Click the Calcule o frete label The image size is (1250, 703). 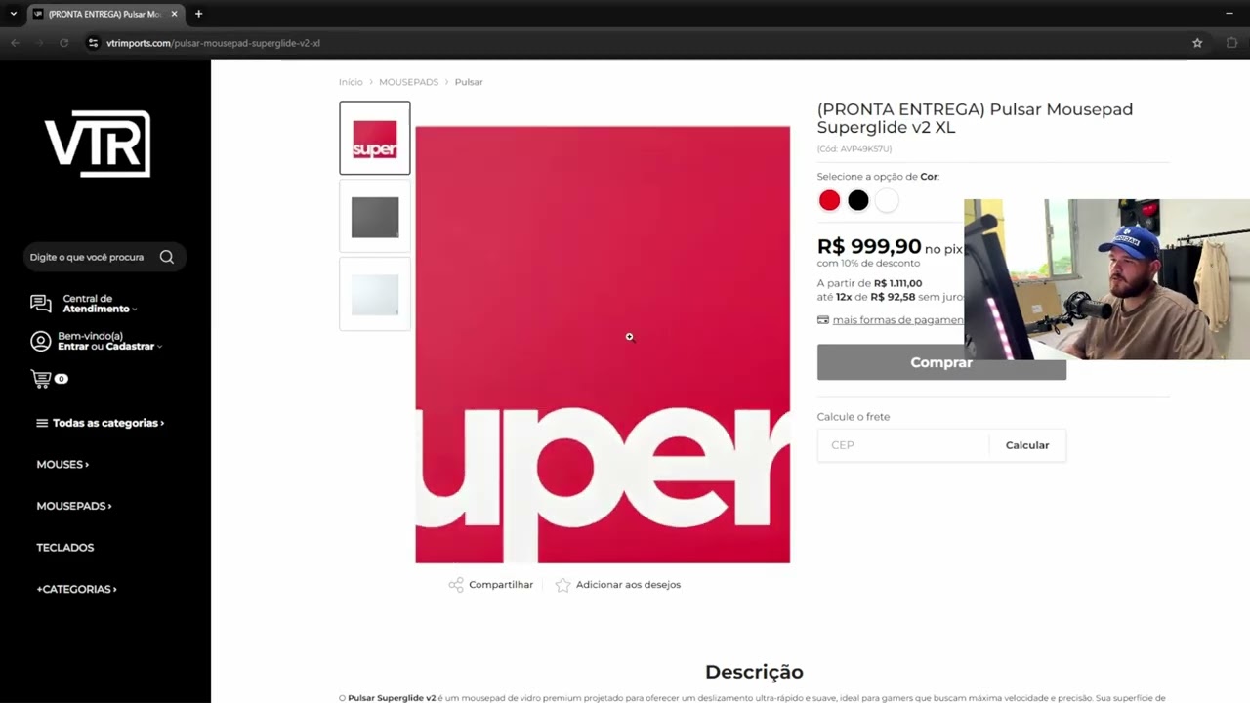click(854, 417)
